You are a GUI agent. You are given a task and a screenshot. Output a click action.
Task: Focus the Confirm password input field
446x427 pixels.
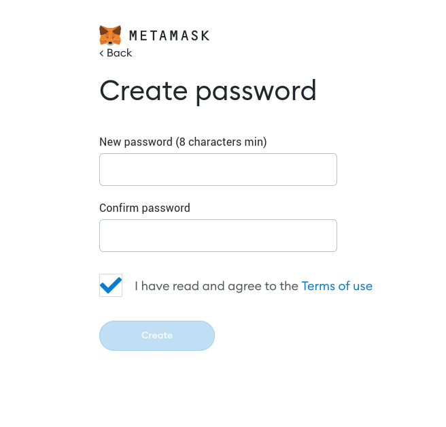pos(218,236)
